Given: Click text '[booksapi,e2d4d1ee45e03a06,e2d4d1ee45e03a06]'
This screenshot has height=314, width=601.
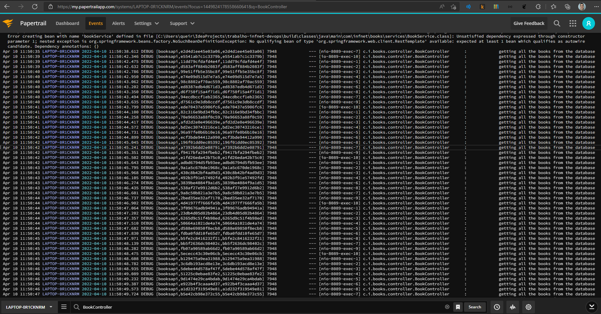Looking at the screenshot, I should (210, 51).
